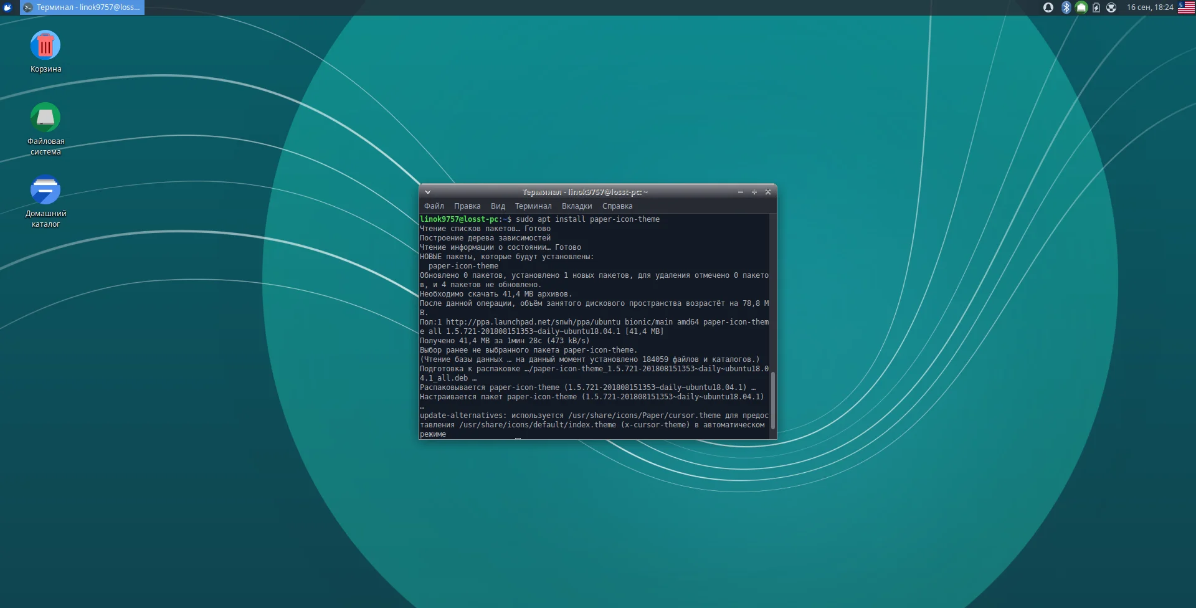Open the applications menu in panel corner
The height and width of the screenshot is (608, 1196).
[x=8, y=7]
